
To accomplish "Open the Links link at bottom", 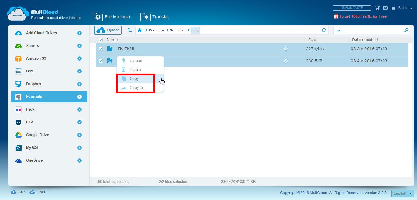I will point(38,192).
